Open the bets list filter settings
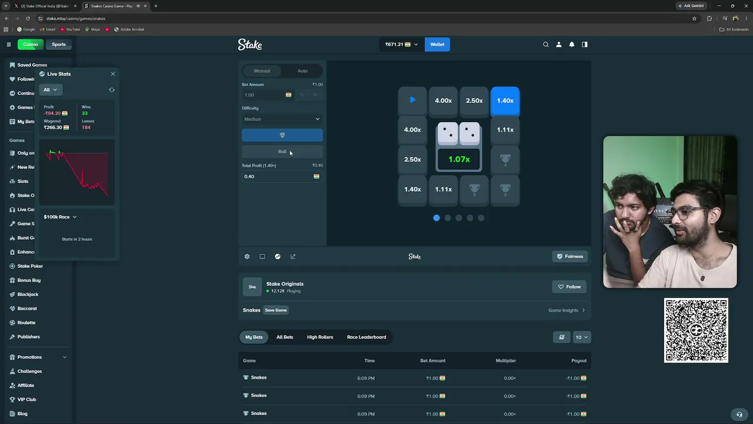The width and height of the screenshot is (753, 424). pos(562,337)
